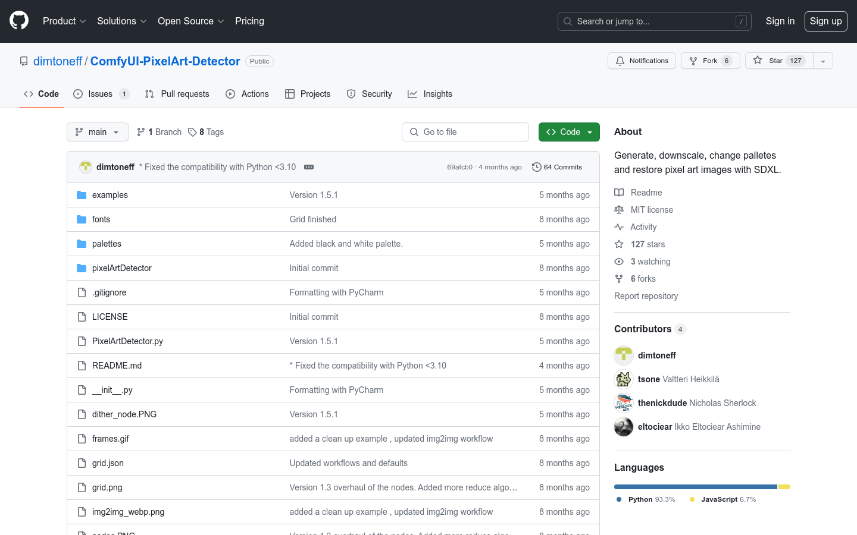
Task: Click dimtoneff avatar in latest commit bar
Action: [86, 167]
